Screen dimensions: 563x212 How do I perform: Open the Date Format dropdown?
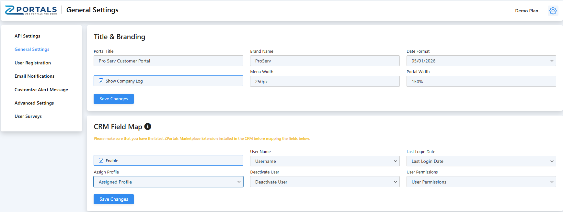481,61
